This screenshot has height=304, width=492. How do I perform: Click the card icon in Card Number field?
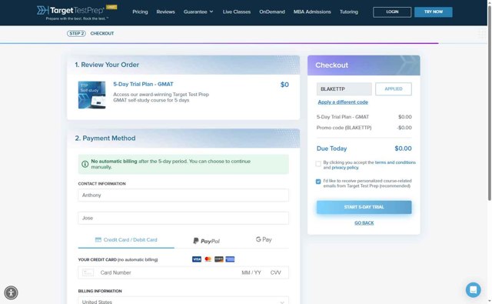tap(88, 272)
